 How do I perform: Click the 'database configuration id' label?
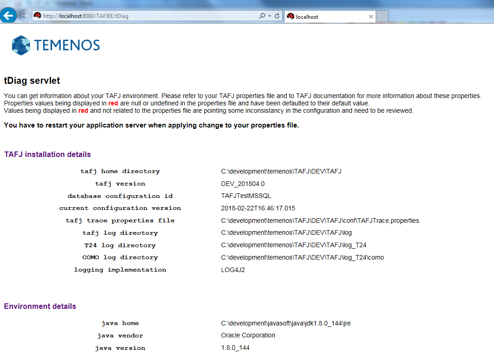click(120, 196)
